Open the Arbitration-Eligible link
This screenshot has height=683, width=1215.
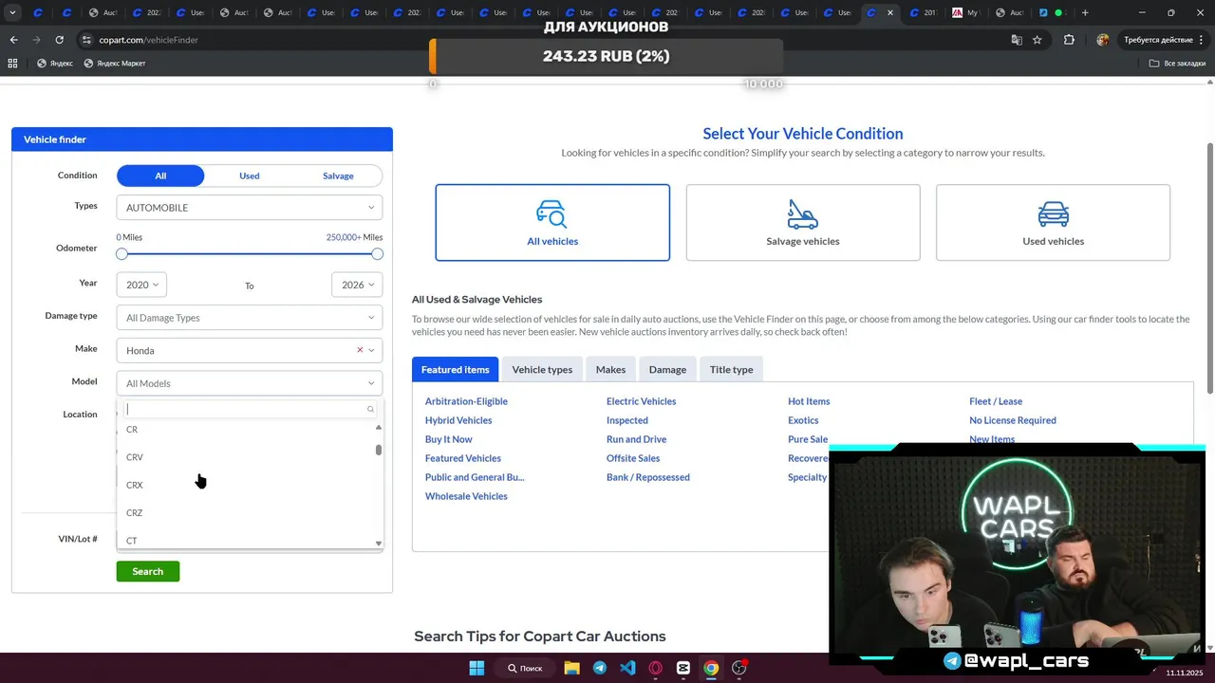coord(466,401)
